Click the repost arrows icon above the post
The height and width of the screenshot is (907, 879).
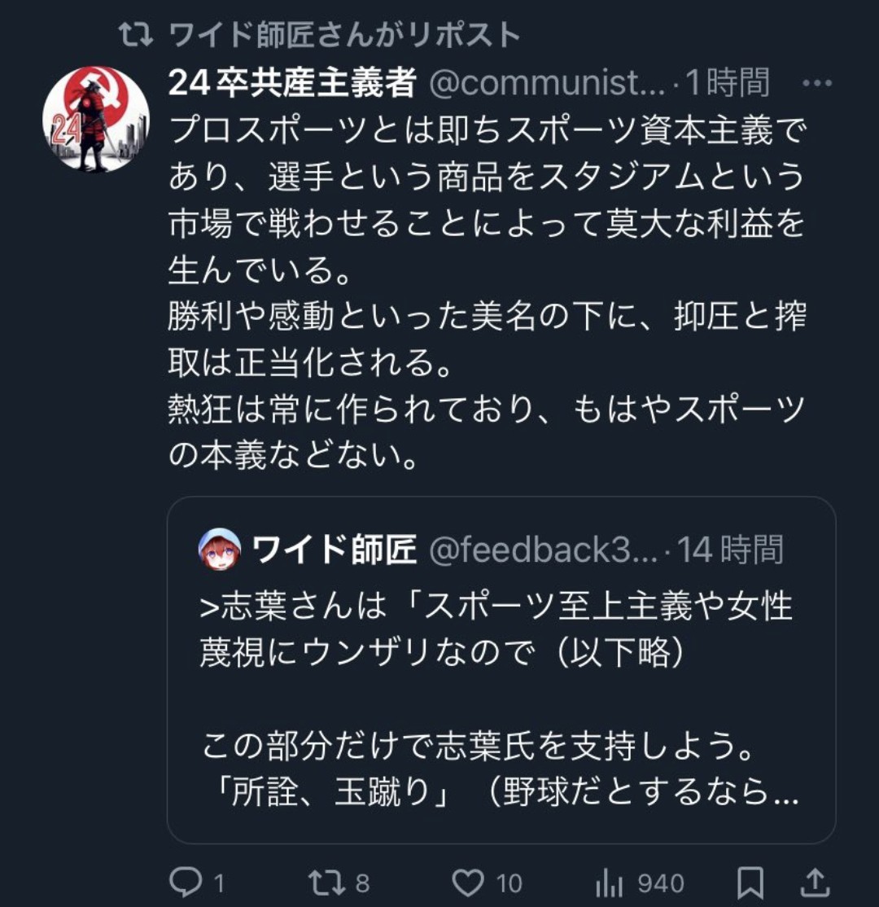133,35
